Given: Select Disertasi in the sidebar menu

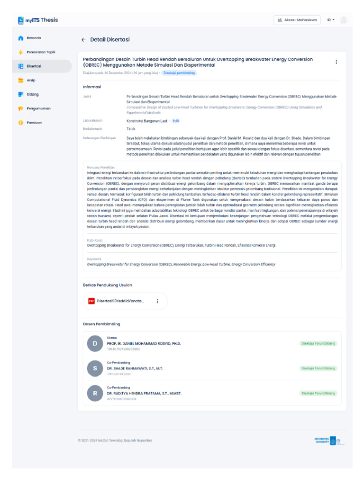Looking at the screenshot, I should 34,66.
